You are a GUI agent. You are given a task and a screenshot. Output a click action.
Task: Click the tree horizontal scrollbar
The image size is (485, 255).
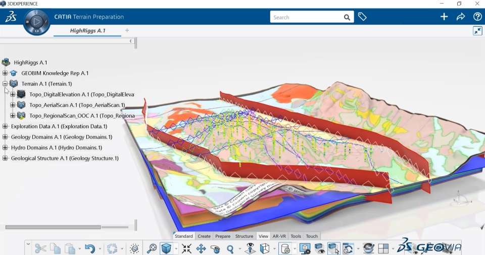pyautogui.click(x=53, y=227)
